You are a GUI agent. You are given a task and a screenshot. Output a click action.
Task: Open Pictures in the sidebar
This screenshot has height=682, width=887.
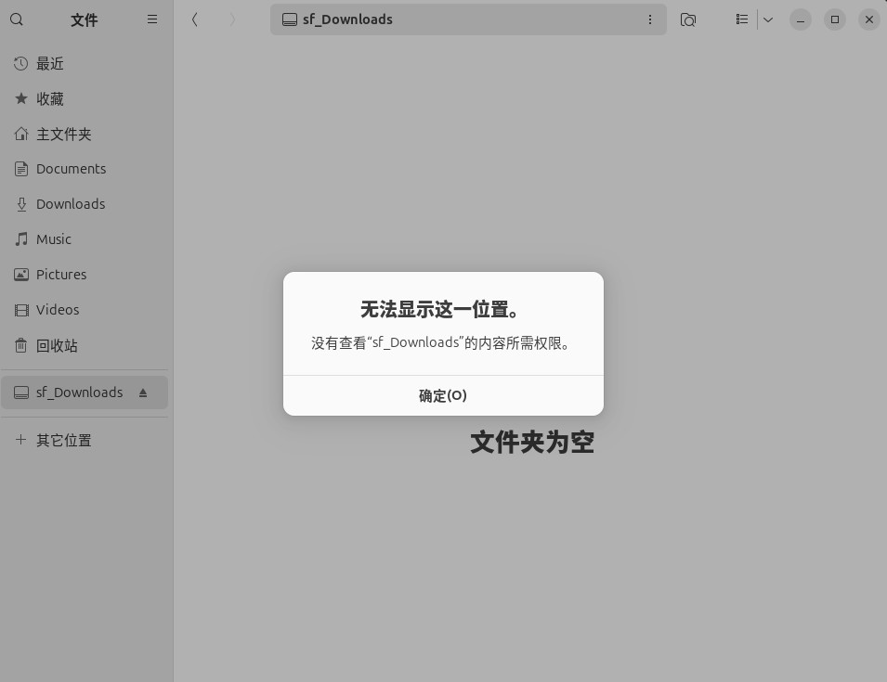(85, 275)
